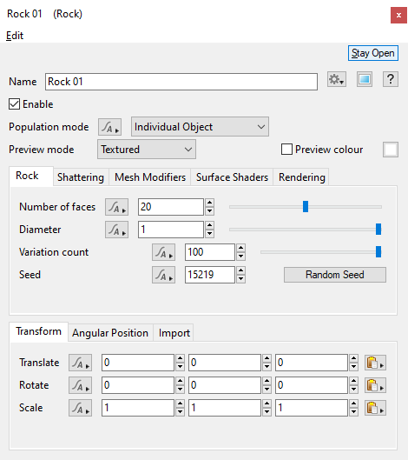Screen dimensions: 408x460
Task: Open the clipboard icon for Scale row
Action: coord(375,408)
